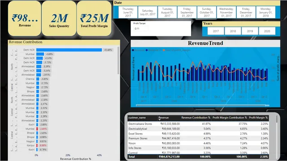Click the Revenue KPI card
The image size is (287, 161).
(25, 18)
